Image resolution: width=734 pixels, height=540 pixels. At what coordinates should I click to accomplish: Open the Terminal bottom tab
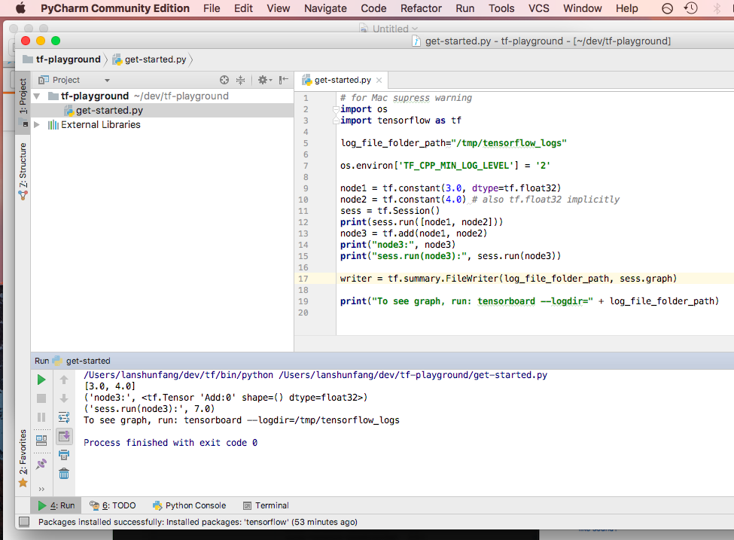click(266, 505)
